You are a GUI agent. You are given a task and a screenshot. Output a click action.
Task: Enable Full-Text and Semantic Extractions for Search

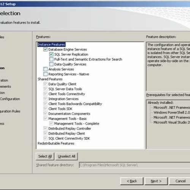click(x=51, y=59)
